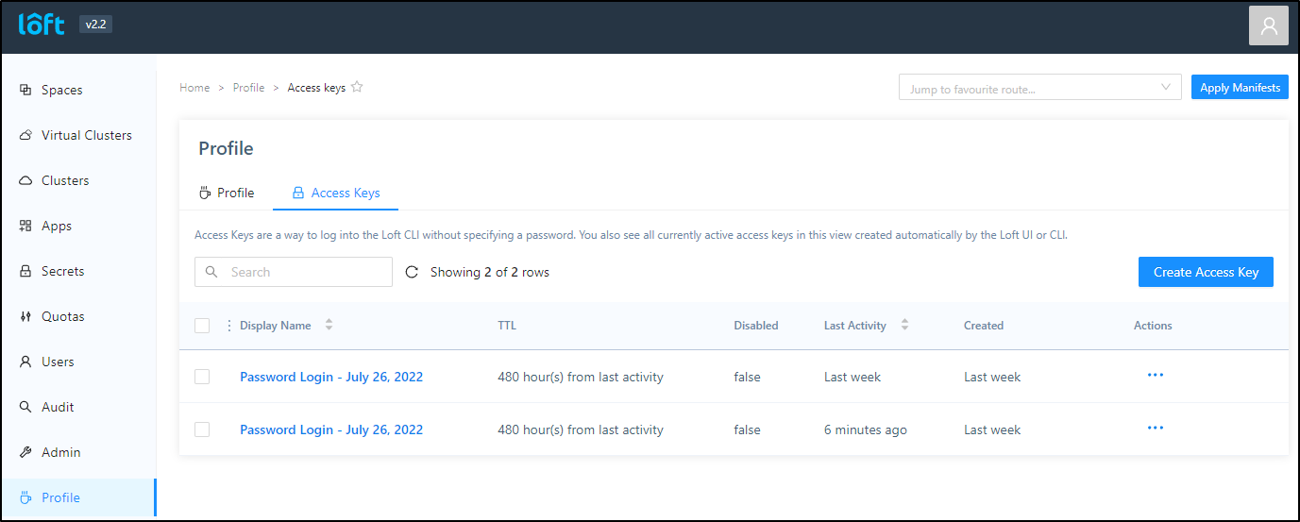Click the Created column header
This screenshot has width=1300, height=522.
click(x=984, y=326)
